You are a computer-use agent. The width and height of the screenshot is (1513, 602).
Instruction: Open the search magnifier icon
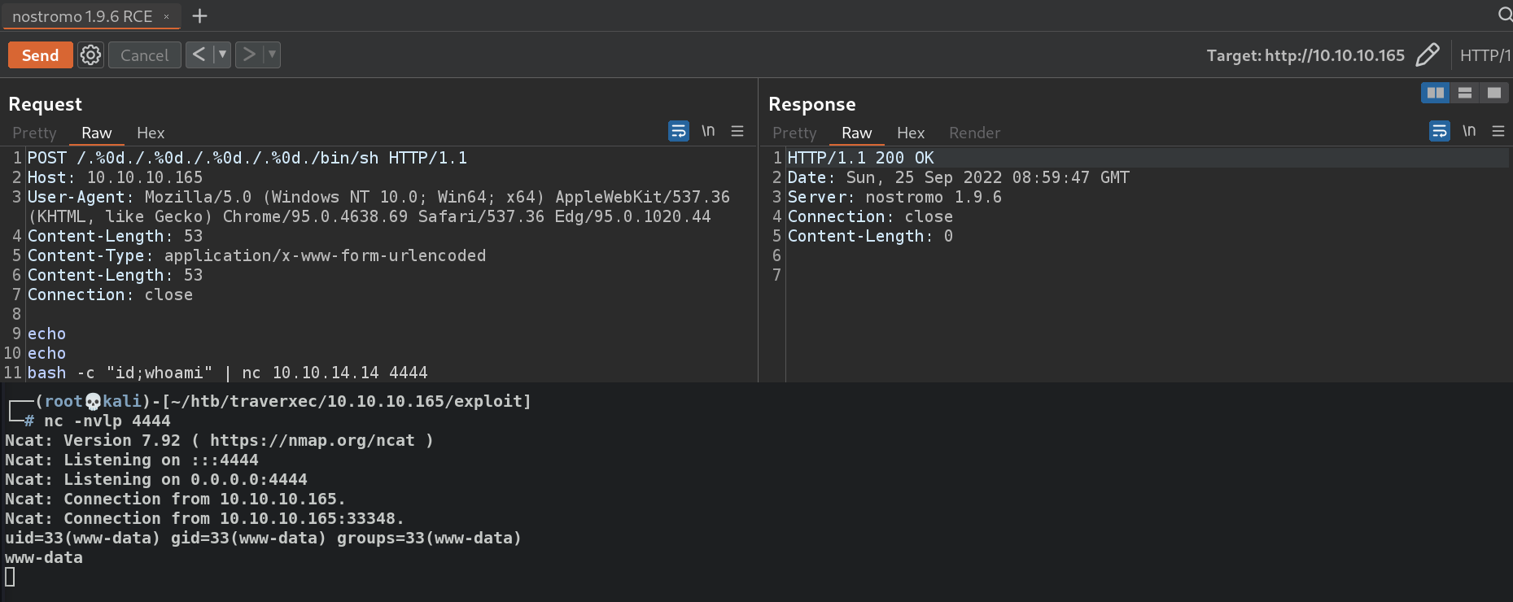point(1504,15)
